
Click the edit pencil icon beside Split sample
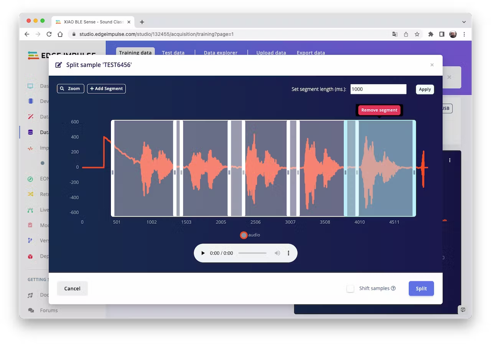tap(59, 65)
